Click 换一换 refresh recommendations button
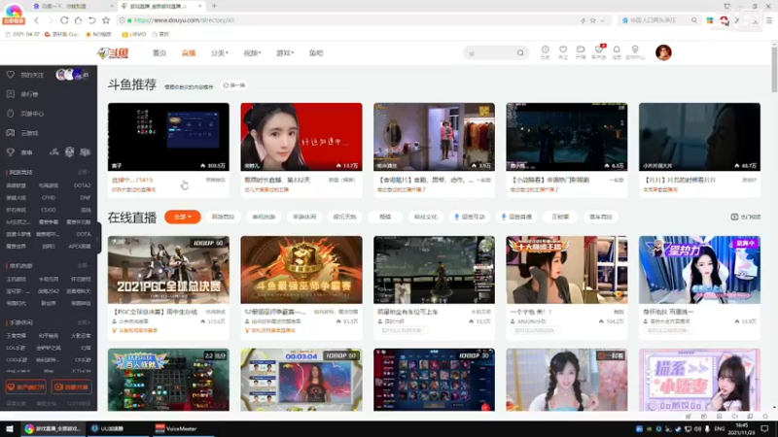This screenshot has width=778, height=437. click(234, 85)
